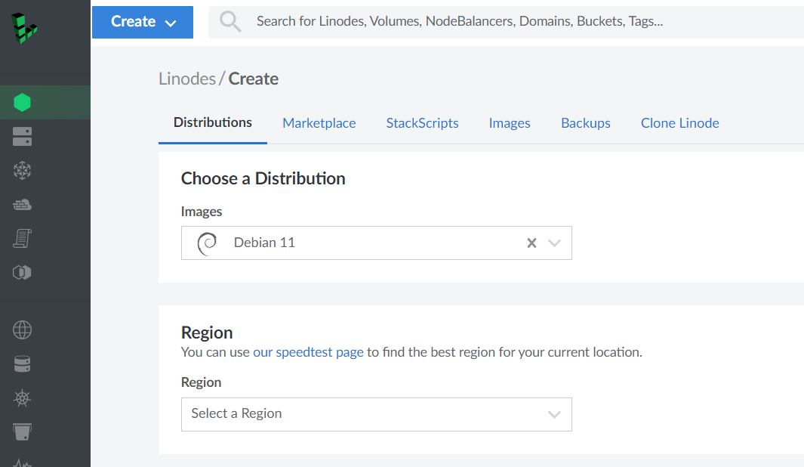The width and height of the screenshot is (804, 467).
Task: Open the speedtest page link
Action: coord(308,352)
